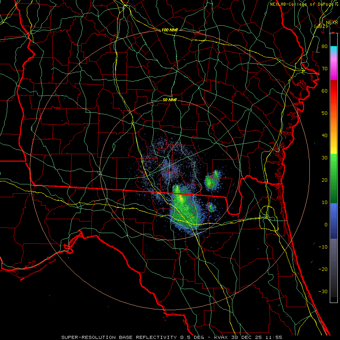Click the Super-Resolution Base Reflectivity caption
This screenshot has width=340, height=340.
tap(172, 337)
